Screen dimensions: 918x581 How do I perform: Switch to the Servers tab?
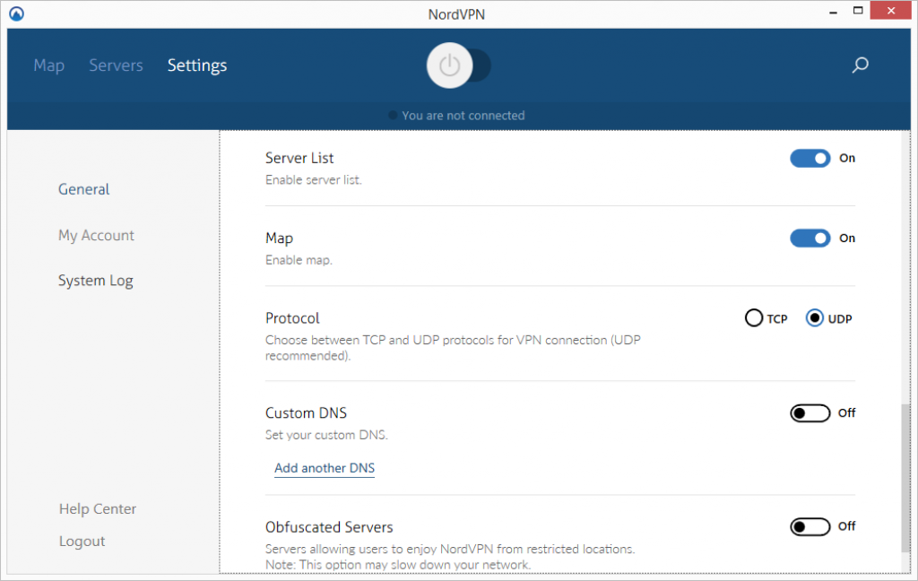[116, 65]
